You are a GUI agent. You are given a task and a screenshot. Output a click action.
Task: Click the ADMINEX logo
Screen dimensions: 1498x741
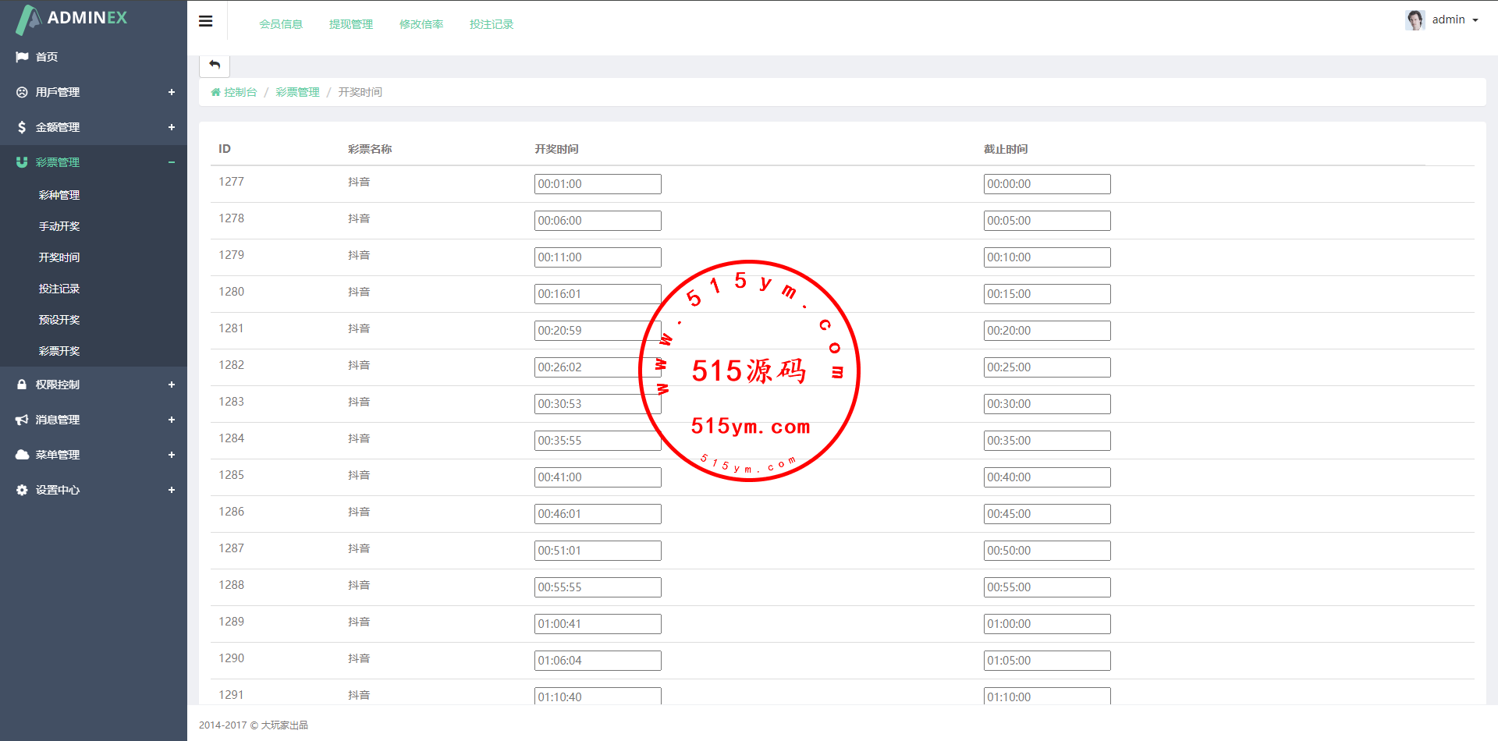72,19
